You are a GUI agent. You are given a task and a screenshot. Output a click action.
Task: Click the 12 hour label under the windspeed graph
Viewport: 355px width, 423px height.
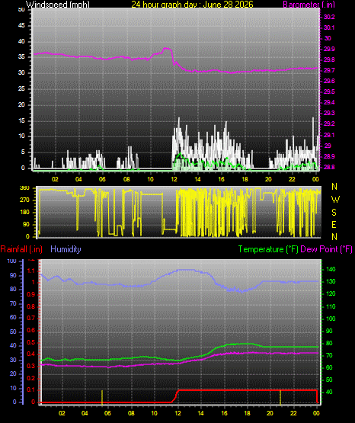[174, 179]
